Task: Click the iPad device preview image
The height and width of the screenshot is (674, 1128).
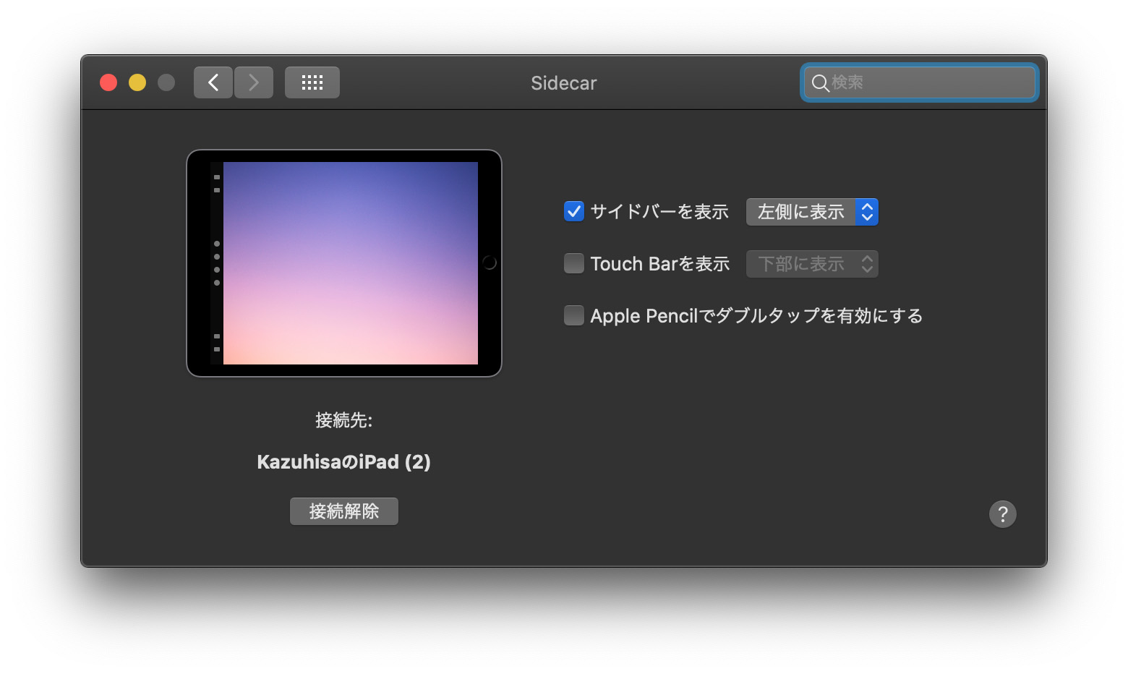Action: coord(344,263)
